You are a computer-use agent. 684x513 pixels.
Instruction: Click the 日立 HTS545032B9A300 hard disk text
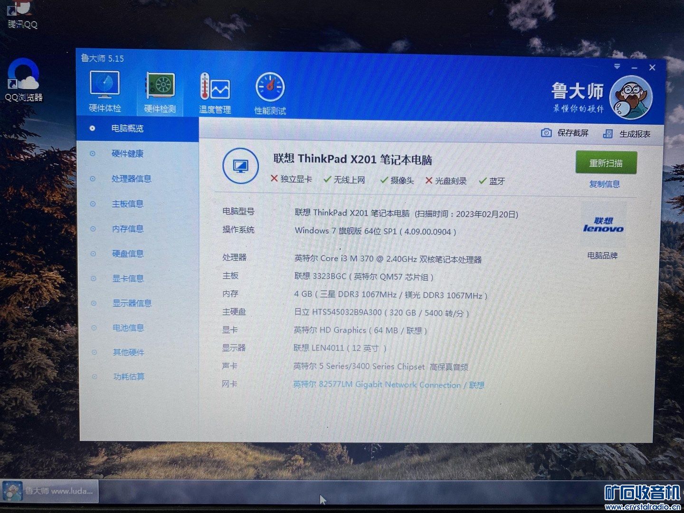point(381,313)
